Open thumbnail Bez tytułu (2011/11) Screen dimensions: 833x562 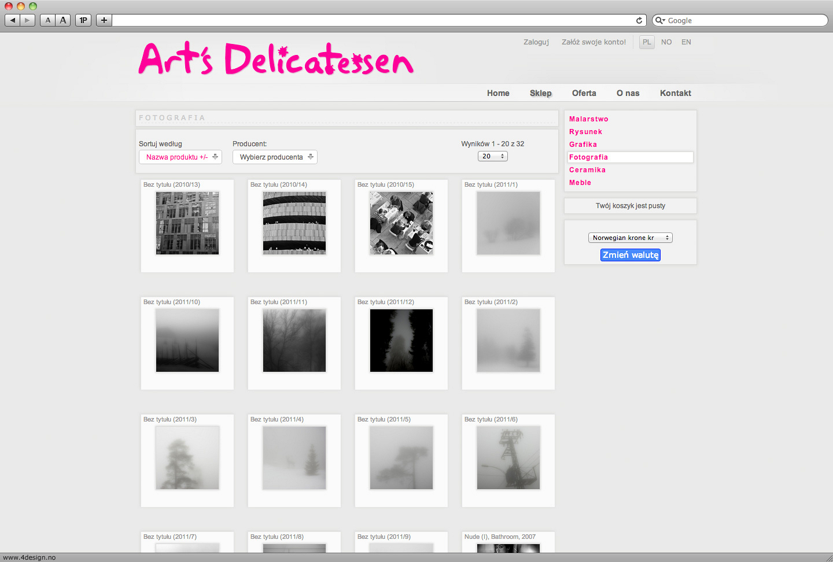294,341
